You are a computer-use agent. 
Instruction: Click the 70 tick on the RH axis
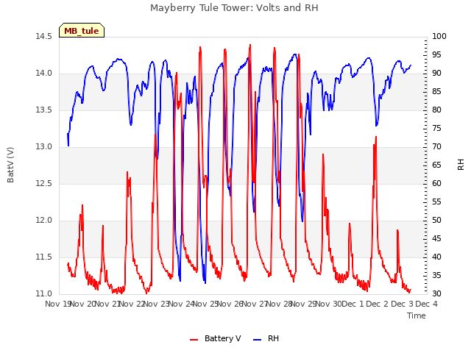tap(436, 147)
